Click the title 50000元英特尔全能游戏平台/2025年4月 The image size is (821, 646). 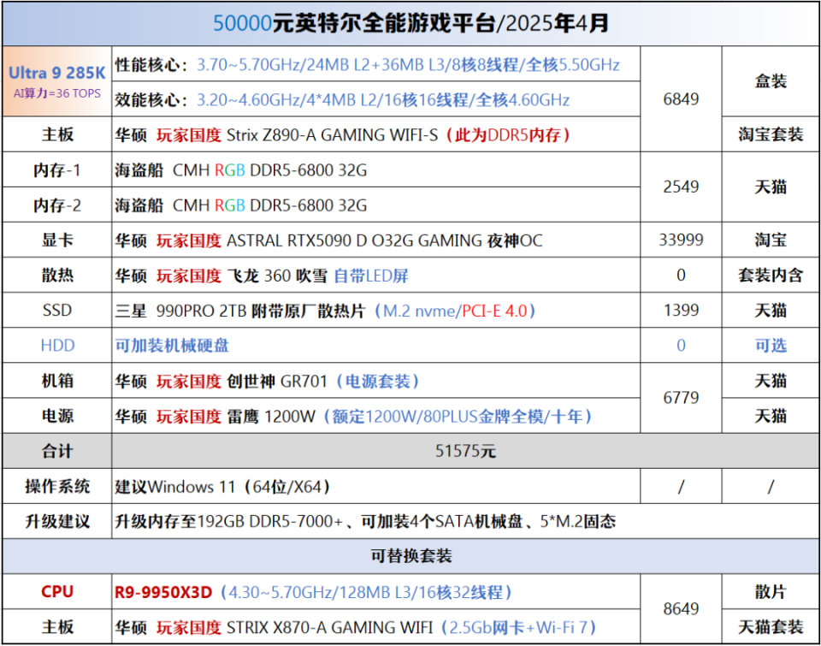coord(410,24)
